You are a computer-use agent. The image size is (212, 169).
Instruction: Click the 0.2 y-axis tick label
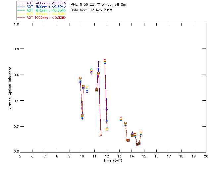[x=16, y=127]
